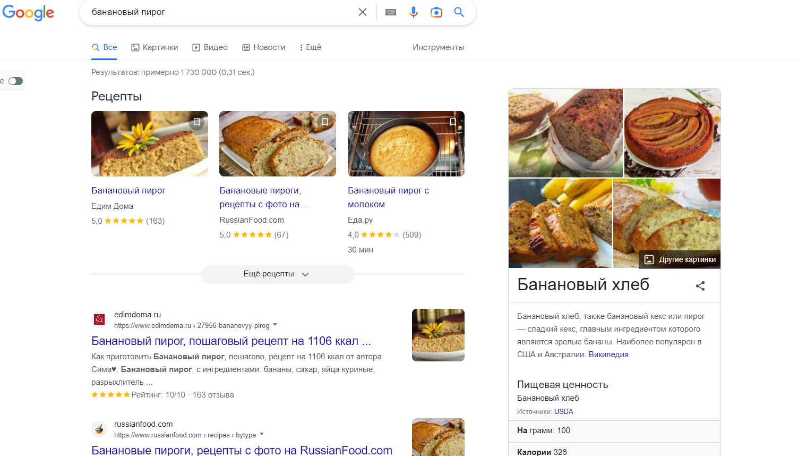The height and width of the screenshot is (456, 798).
Task: Bookmark the Банановый пирог с молоком recipe
Action: tap(453, 122)
